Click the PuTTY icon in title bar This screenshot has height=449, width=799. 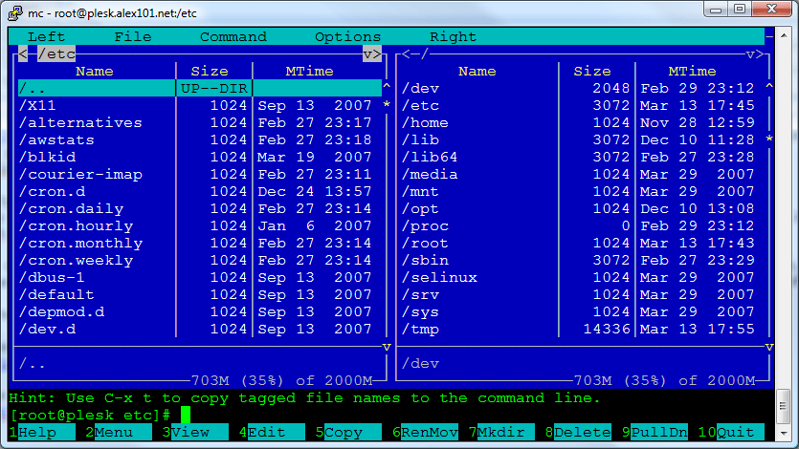click(x=15, y=12)
